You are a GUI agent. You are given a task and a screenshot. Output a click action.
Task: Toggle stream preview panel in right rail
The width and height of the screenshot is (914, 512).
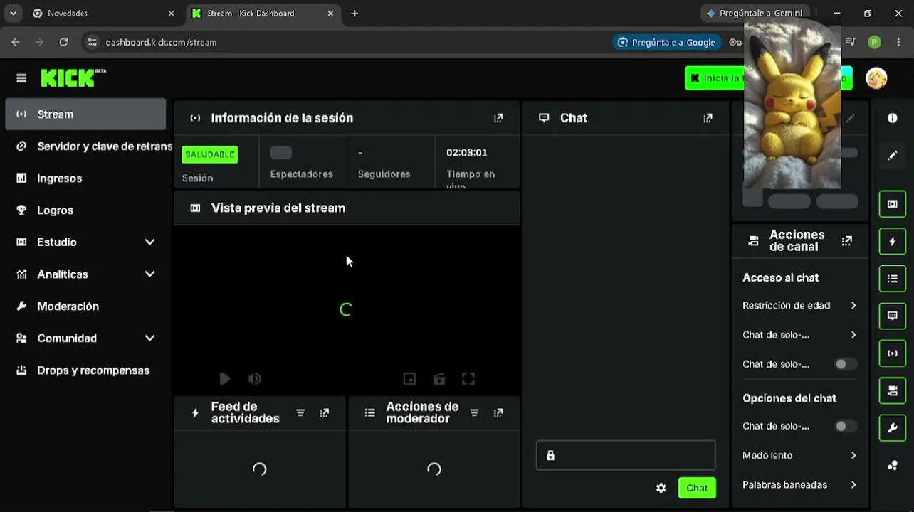click(x=893, y=204)
